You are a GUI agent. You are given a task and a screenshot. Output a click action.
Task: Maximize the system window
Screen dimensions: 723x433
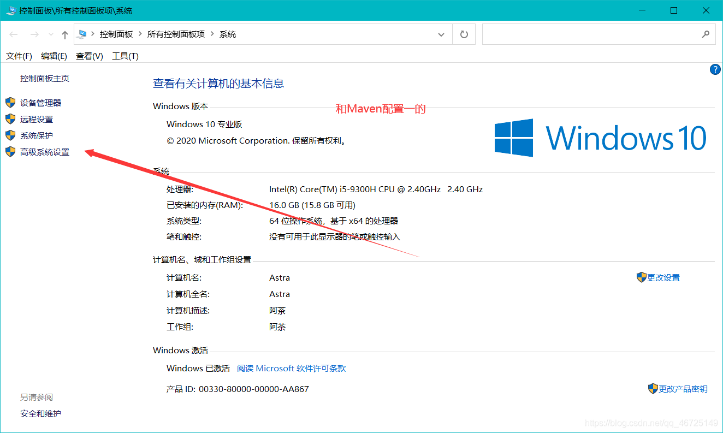click(x=674, y=10)
